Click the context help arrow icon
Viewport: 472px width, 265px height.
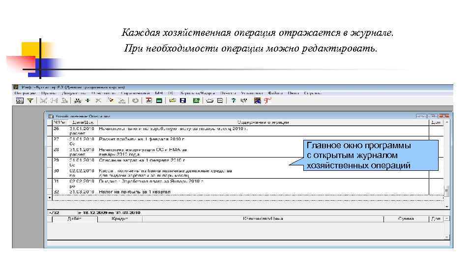244,101
